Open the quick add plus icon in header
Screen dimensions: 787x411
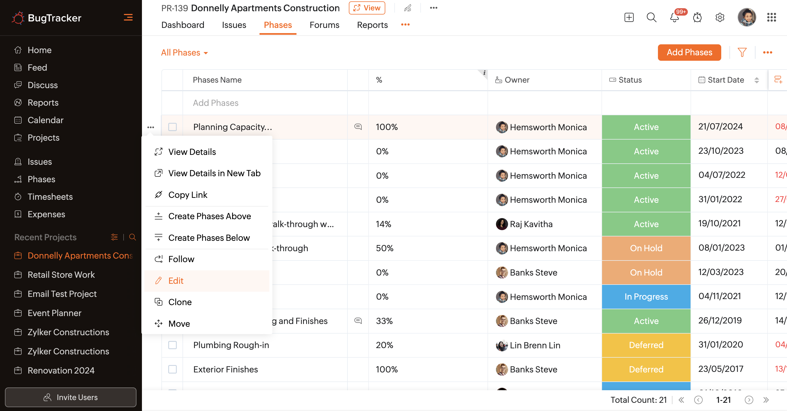pos(629,18)
